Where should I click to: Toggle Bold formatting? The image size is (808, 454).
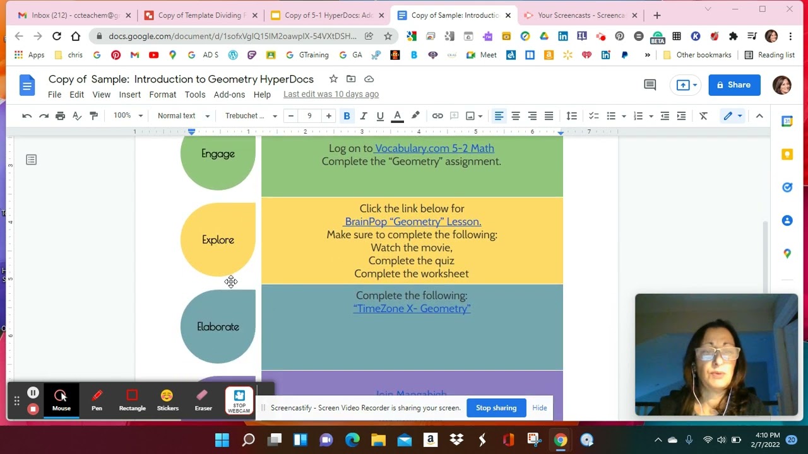point(347,116)
